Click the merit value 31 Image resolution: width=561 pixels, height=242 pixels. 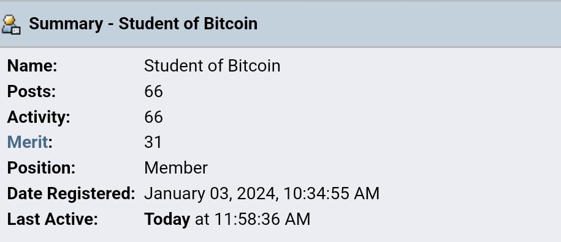click(x=153, y=142)
